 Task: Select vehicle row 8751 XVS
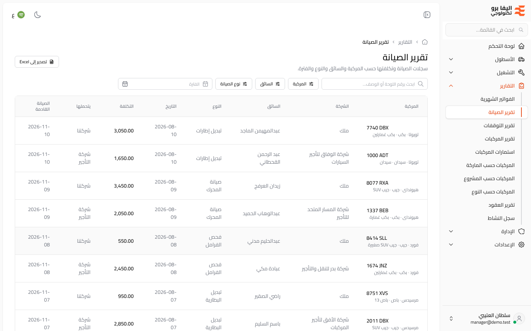(221, 296)
